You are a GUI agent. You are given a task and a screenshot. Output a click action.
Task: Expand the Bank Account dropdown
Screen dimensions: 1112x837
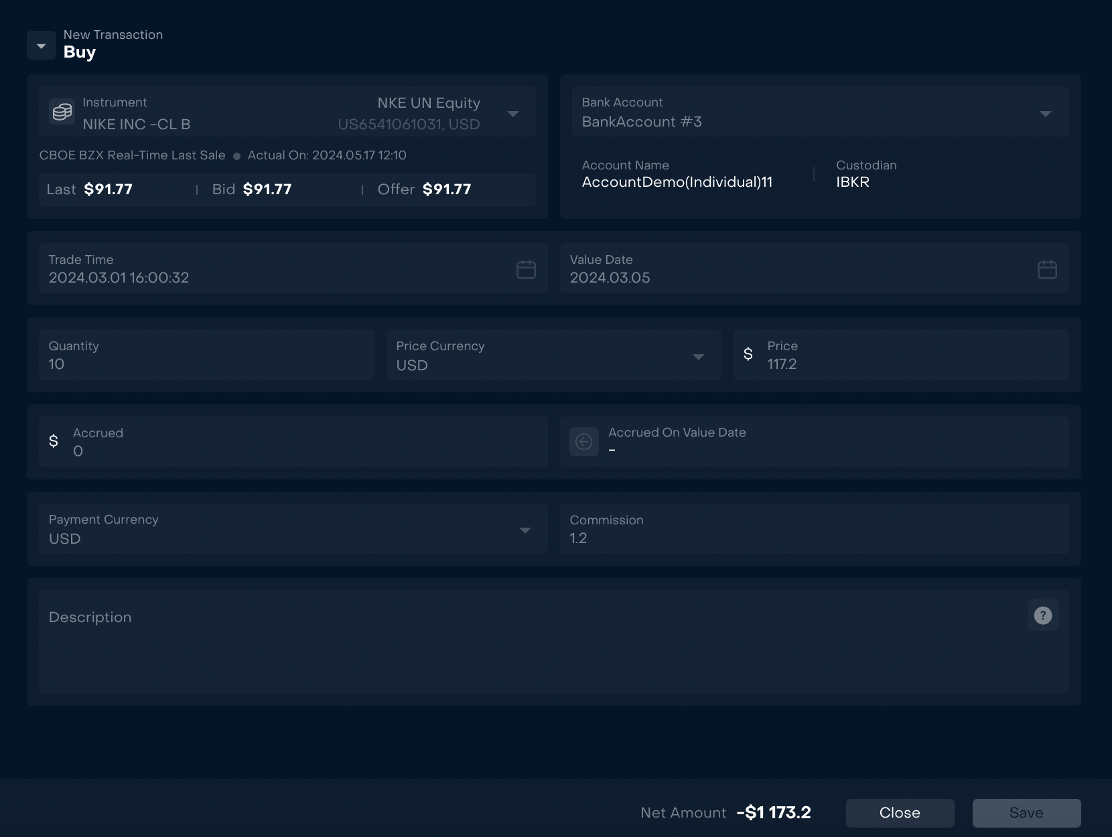click(x=1045, y=114)
